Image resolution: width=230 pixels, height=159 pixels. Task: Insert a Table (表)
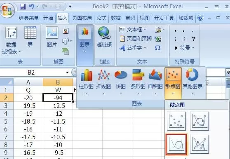[x=30, y=37]
